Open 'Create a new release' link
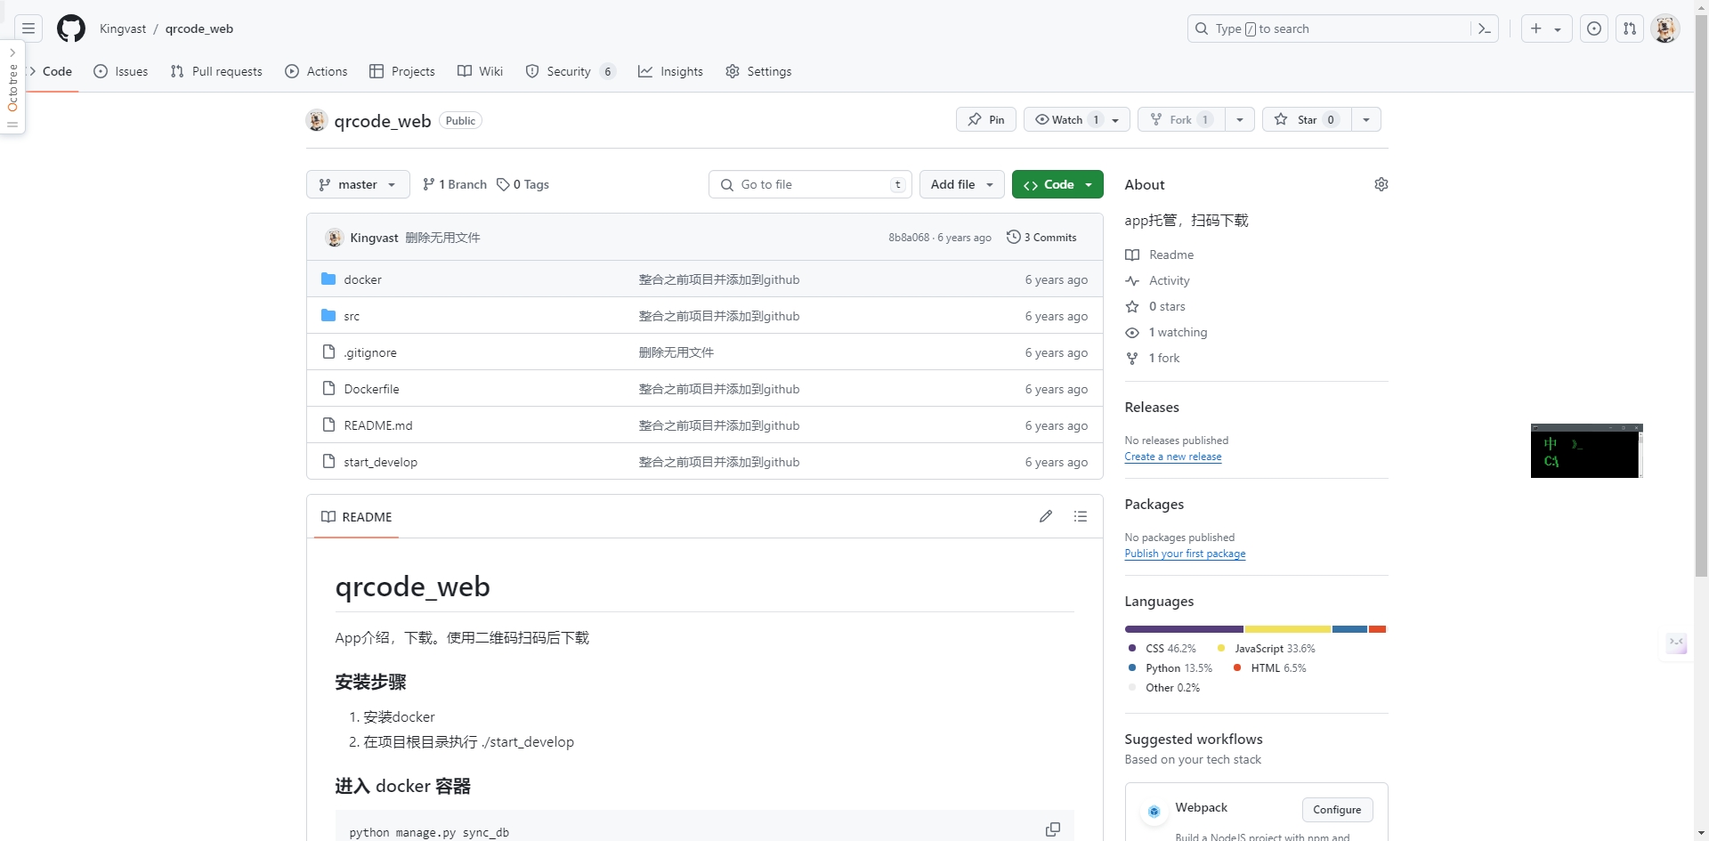This screenshot has height=841, width=1709. point(1173,457)
